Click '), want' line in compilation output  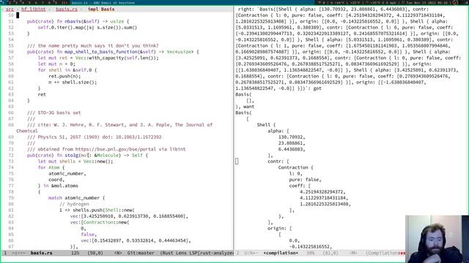[245, 107]
